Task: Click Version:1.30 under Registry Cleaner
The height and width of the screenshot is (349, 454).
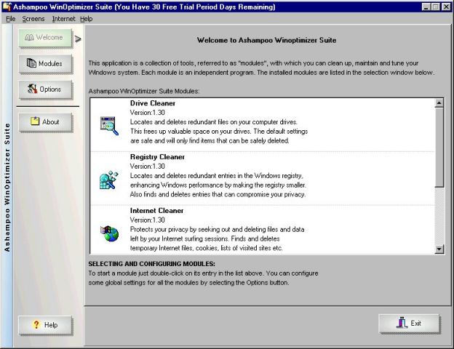Action: tap(148, 167)
